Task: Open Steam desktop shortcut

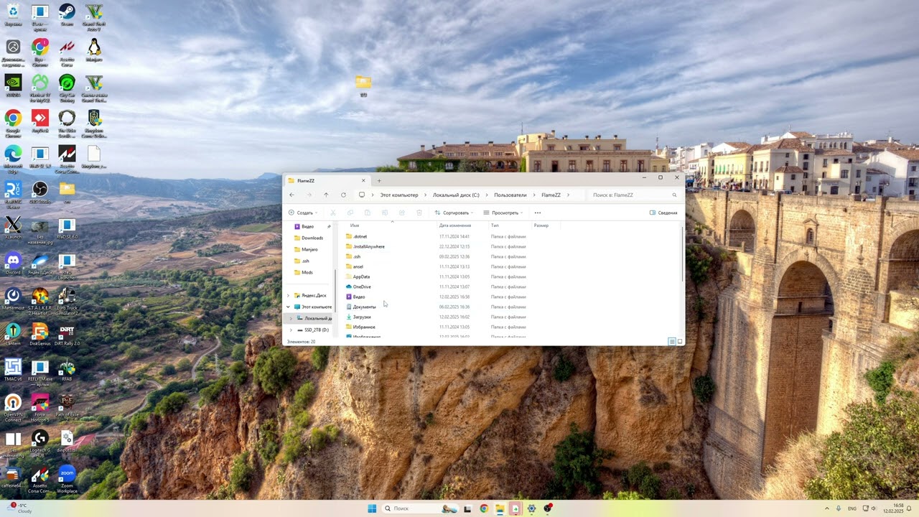Action: point(67,15)
